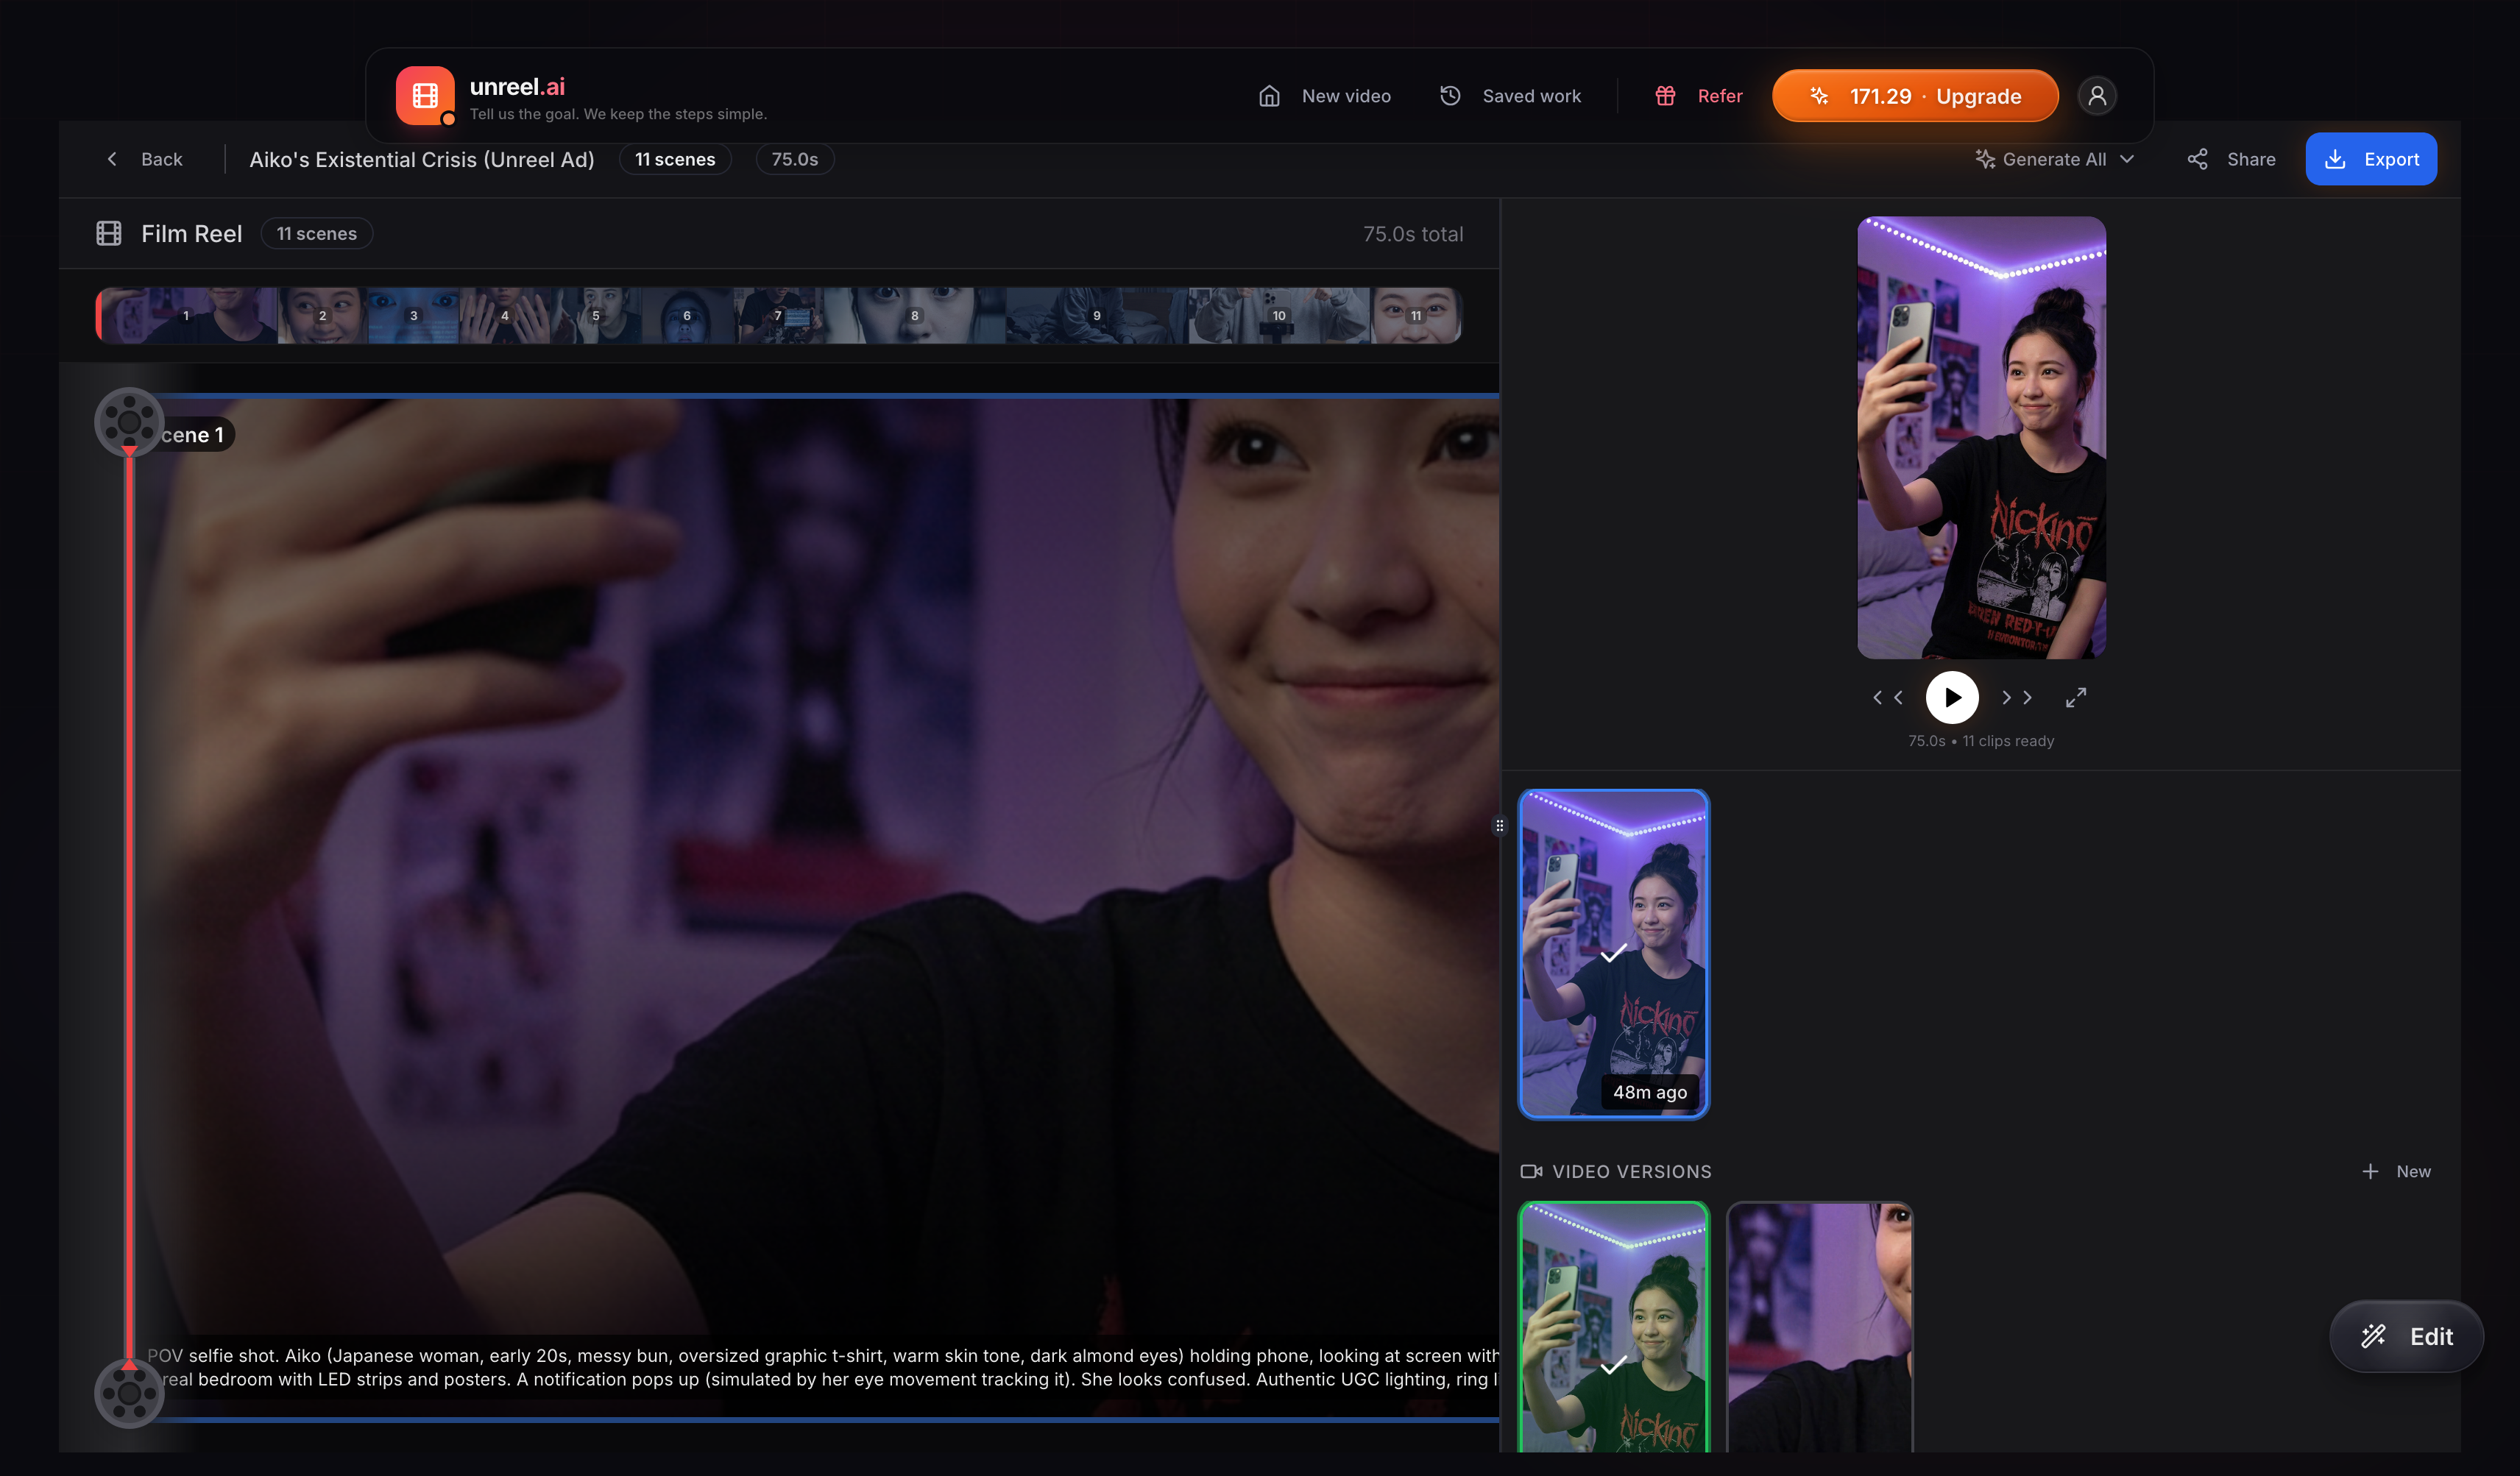2520x1476 pixels.
Task: Click the Share icon
Action: pos(2197,159)
